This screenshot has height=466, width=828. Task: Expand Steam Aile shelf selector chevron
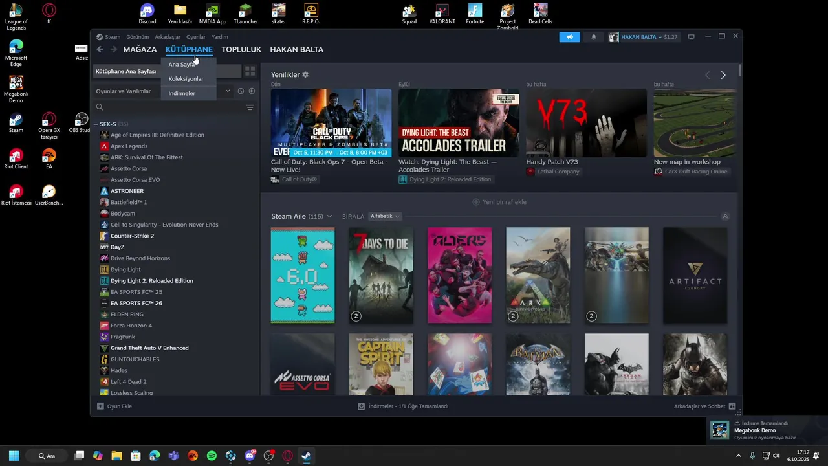(x=329, y=216)
